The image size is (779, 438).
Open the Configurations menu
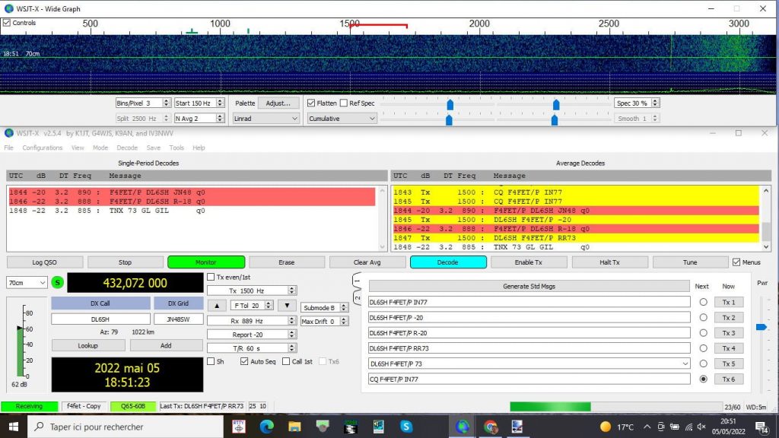click(43, 148)
